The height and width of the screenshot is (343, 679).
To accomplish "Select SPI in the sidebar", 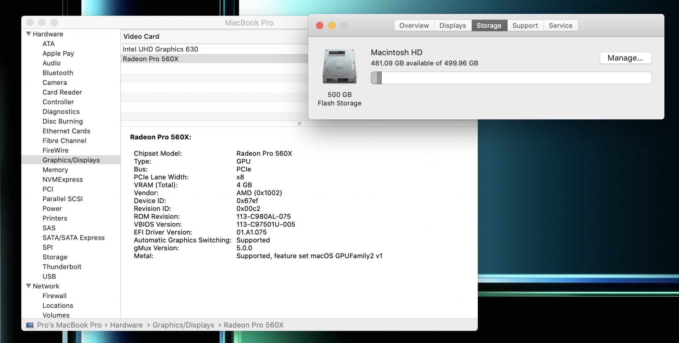I will click(47, 247).
